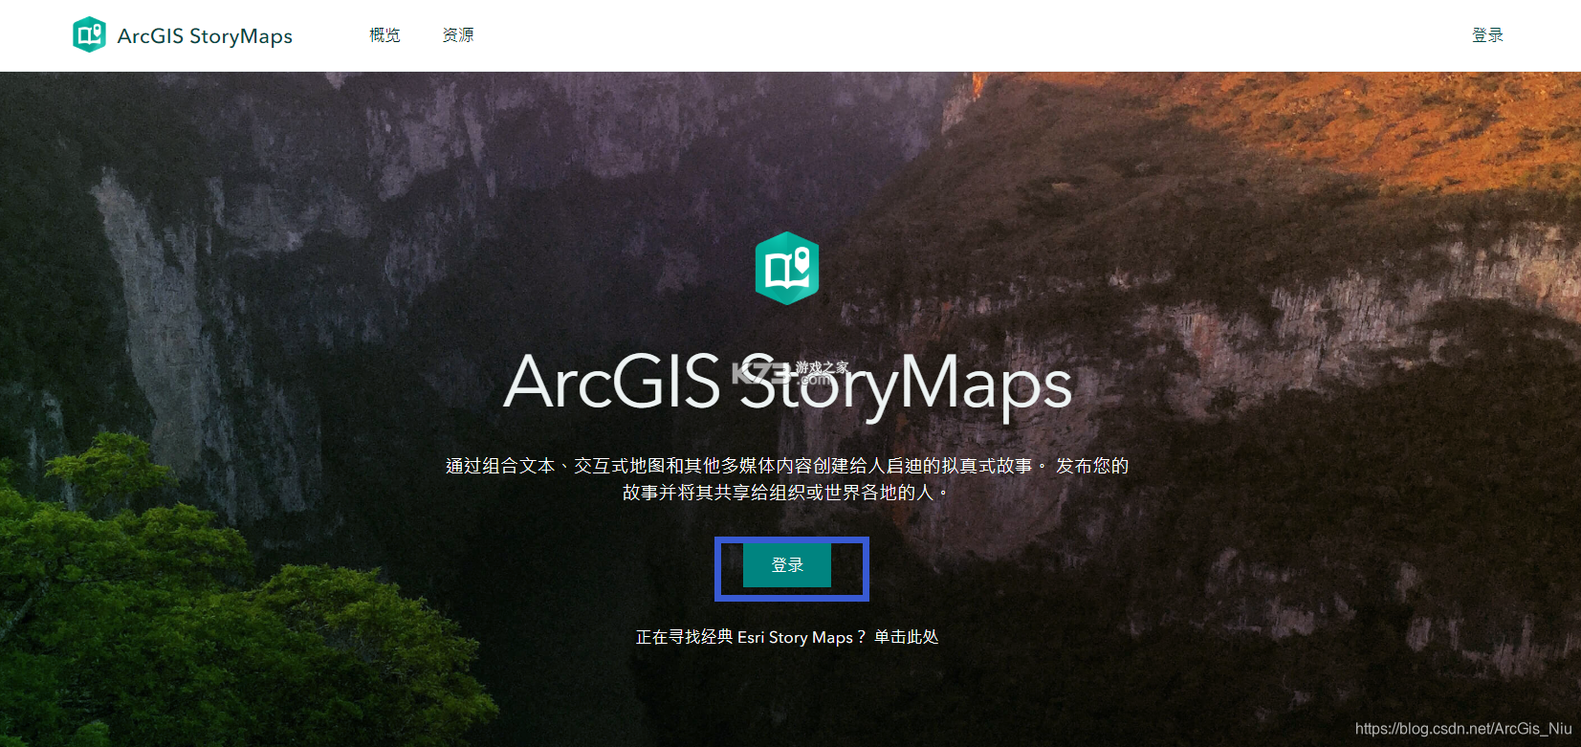Image resolution: width=1581 pixels, height=747 pixels.
Task: Click the text 正在寻找经典 Esri Story Maps？
Action: [x=751, y=637]
